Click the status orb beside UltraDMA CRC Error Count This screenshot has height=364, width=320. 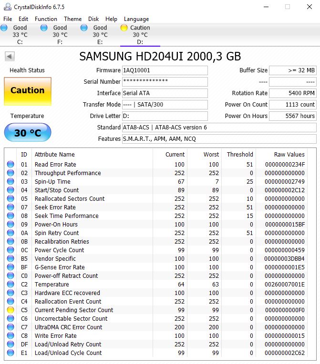(x=10, y=327)
